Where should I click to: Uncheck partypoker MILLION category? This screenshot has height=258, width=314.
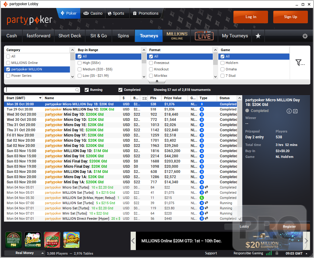tap(8, 69)
